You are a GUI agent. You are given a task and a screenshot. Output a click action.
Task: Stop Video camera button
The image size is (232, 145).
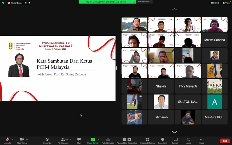tap(22, 141)
